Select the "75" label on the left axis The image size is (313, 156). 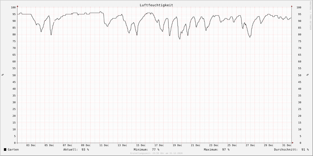pyautogui.click(x=14, y=41)
